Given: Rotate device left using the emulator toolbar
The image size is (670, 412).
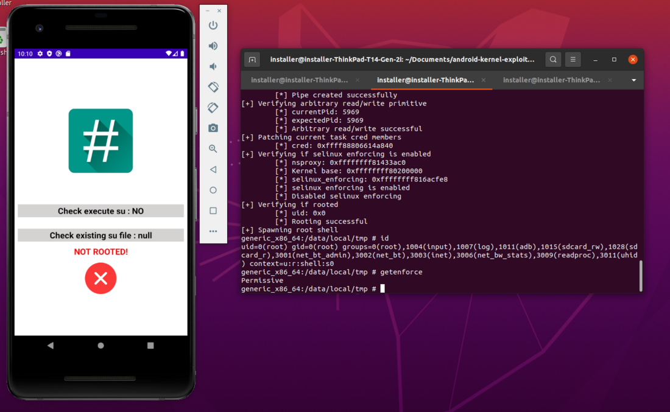Looking at the screenshot, I should 213,86.
